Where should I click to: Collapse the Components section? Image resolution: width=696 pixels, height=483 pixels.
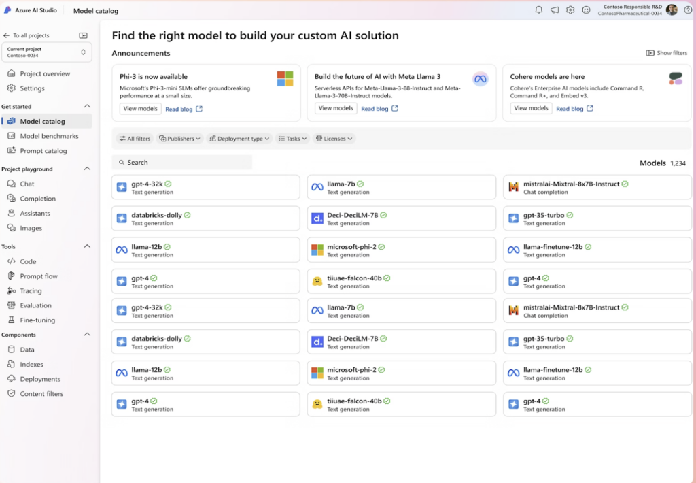click(87, 335)
